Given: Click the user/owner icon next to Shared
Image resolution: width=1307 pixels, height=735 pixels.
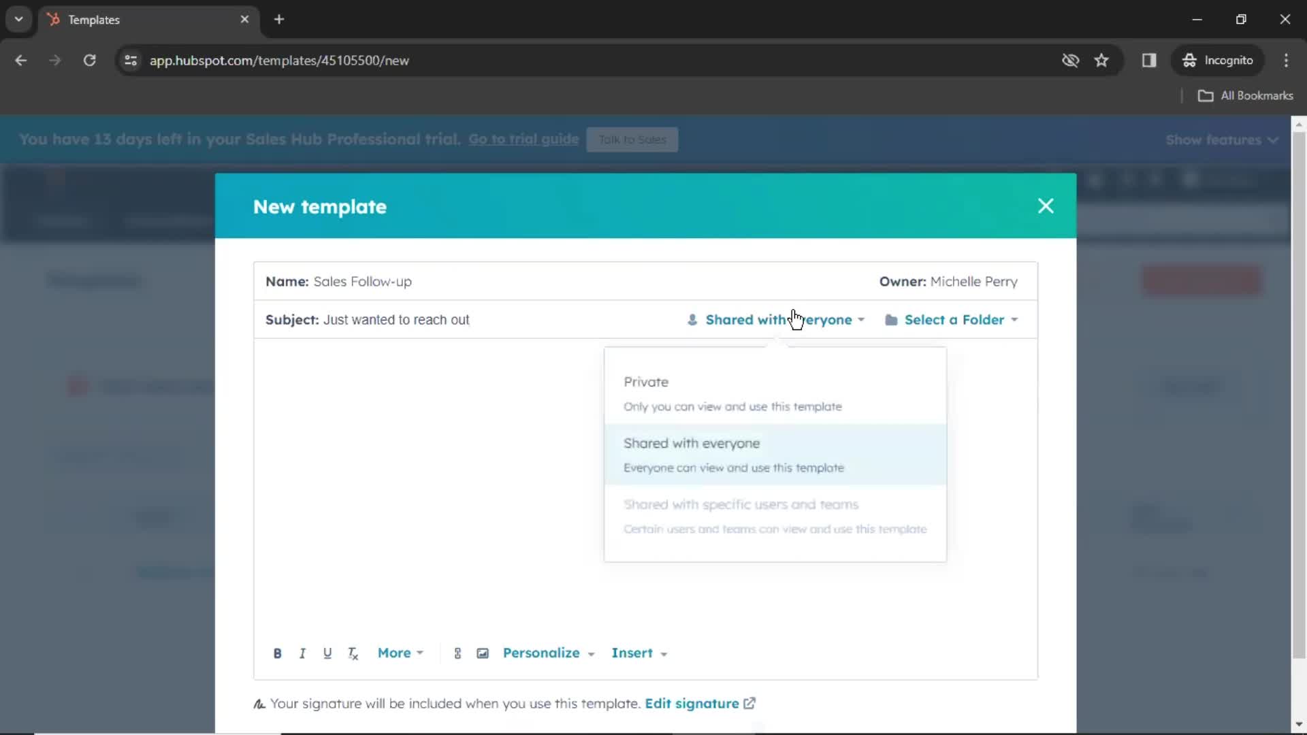Looking at the screenshot, I should 691,319.
